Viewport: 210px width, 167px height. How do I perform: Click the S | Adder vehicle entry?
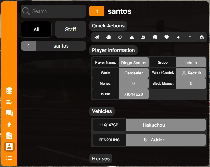tap(149, 140)
